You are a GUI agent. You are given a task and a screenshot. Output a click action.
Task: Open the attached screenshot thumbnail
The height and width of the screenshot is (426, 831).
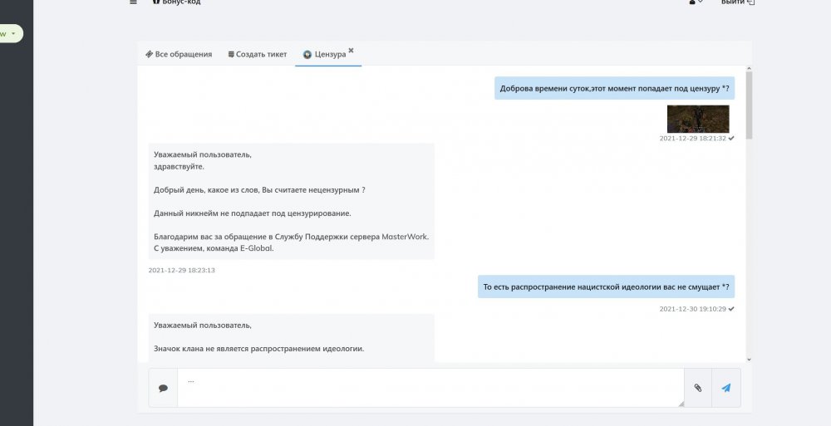pos(698,119)
